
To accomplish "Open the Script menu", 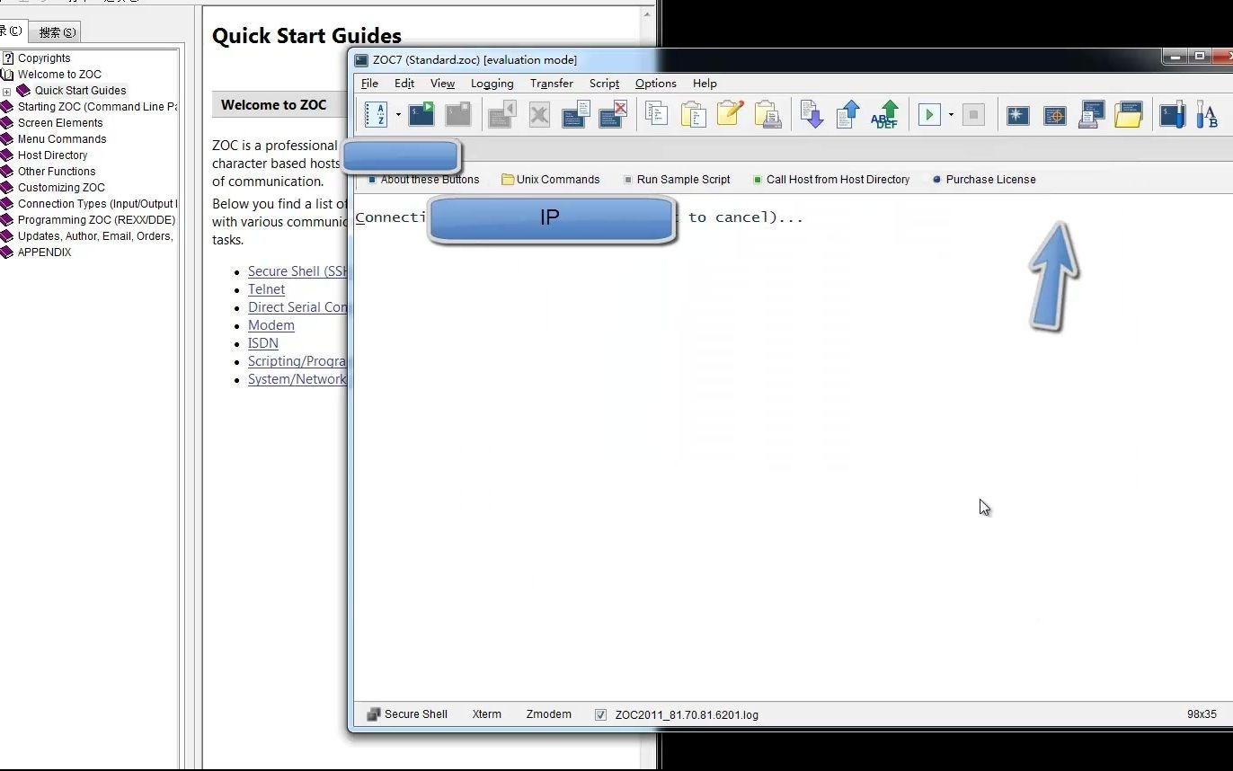I will [x=604, y=84].
